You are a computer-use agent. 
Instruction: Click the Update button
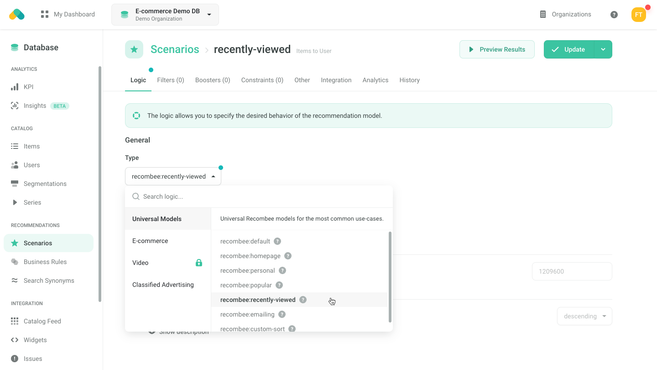coord(569,49)
